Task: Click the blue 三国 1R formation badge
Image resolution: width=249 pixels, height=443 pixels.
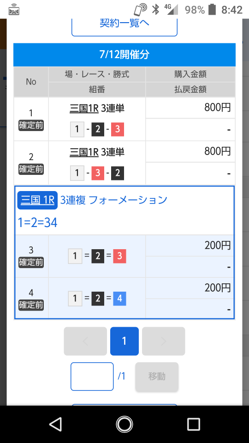Action: click(37, 200)
